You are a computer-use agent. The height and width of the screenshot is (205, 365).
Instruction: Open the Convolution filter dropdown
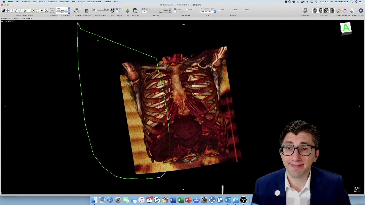pos(208,12)
